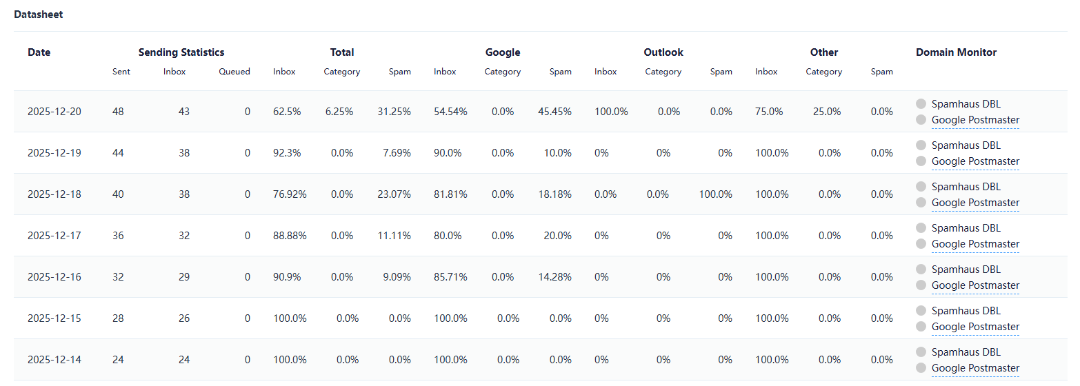Open the Google Postmaster link for 2025-12-17
1080x386 pixels.
(975, 244)
